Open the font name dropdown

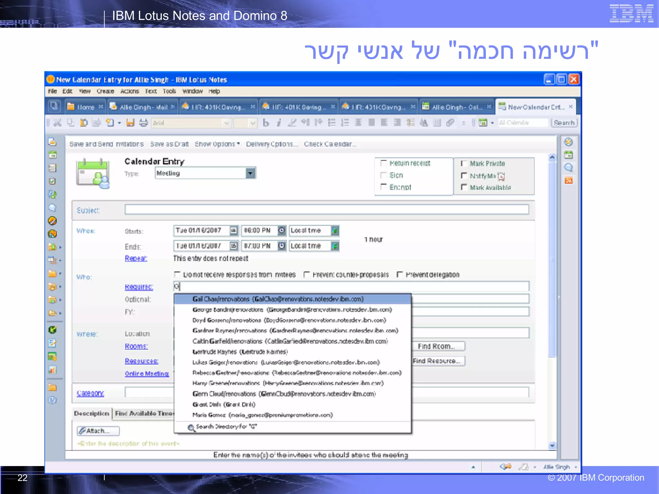point(227,123)
